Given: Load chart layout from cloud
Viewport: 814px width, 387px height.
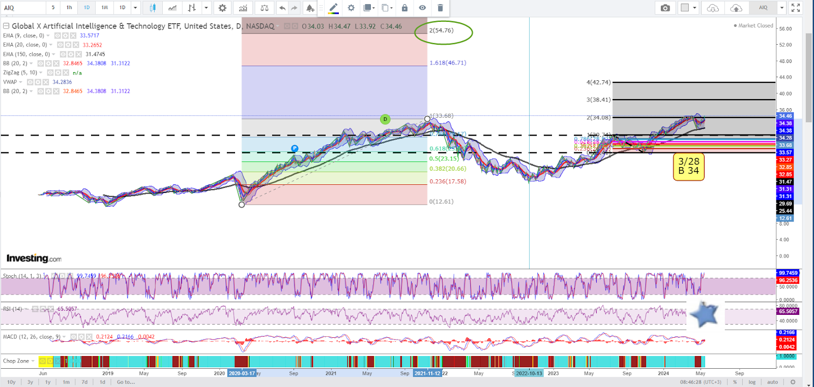Looking at the screenshot, I should click(713, 8).
